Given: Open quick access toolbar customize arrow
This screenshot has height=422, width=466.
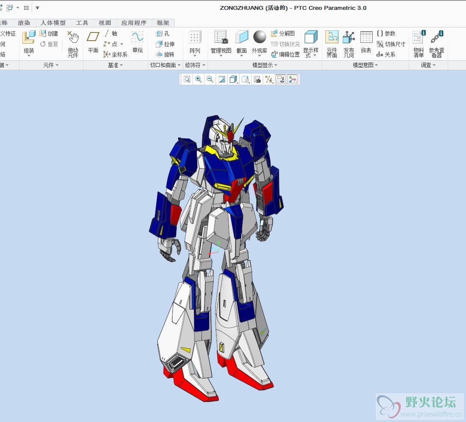Looking at the screenshot, I should tap(38, 8).
